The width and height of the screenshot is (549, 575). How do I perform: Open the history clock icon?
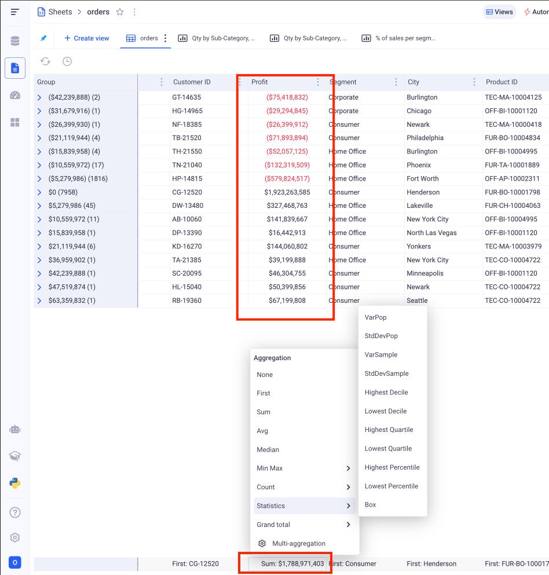coord(67,61)
